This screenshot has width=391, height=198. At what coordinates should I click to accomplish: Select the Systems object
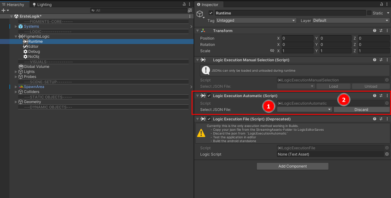coord(31,26)
